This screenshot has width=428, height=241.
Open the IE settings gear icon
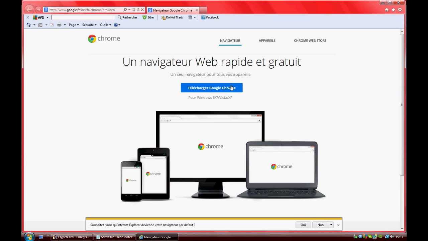(x=400, y=10)
